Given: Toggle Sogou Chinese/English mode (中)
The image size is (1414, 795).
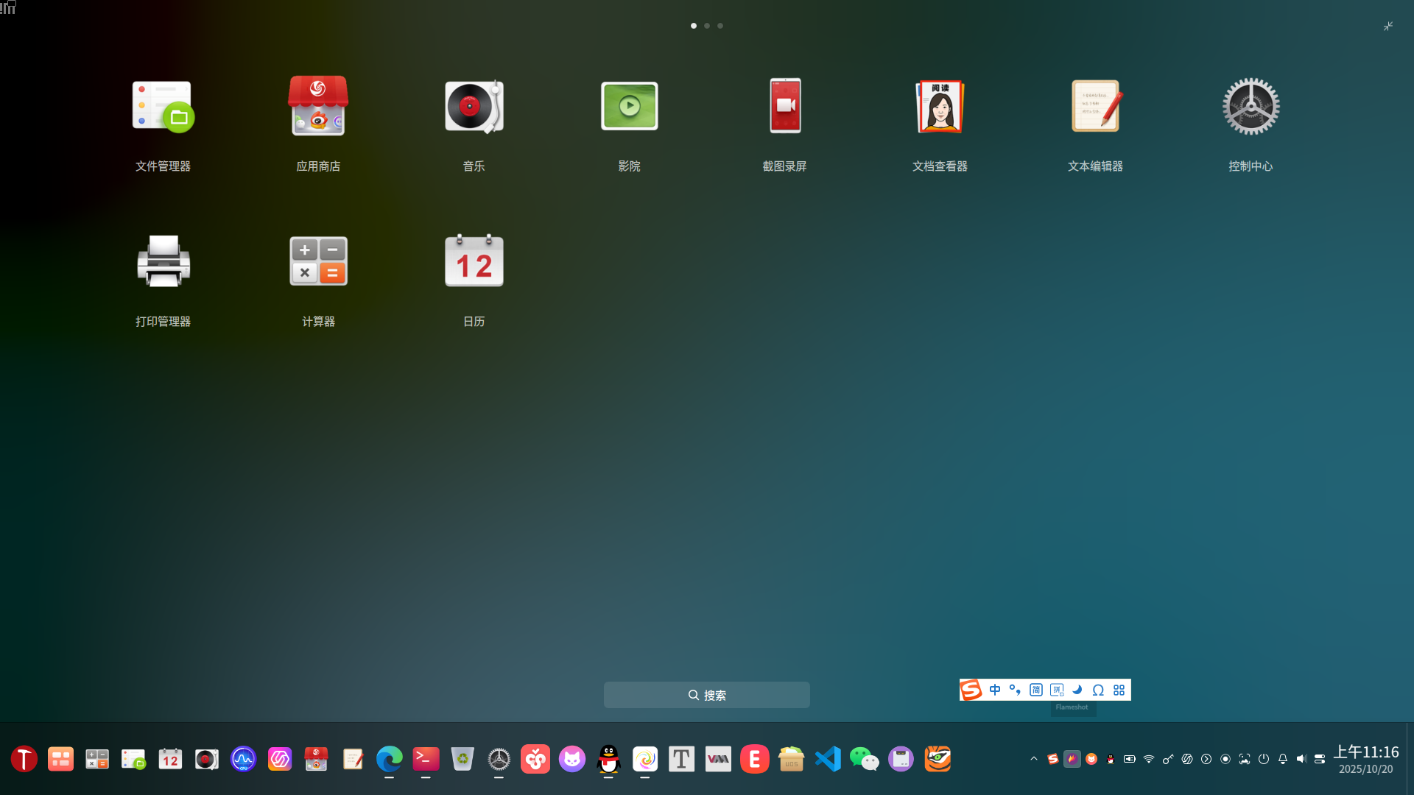Looking at the screenshot, I should [x=995, y=690].
